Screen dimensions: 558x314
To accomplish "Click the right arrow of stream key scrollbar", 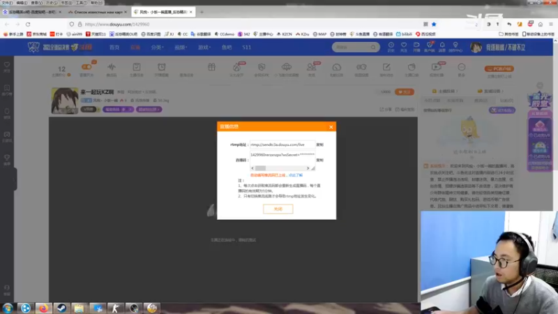I will click(308, 168).
